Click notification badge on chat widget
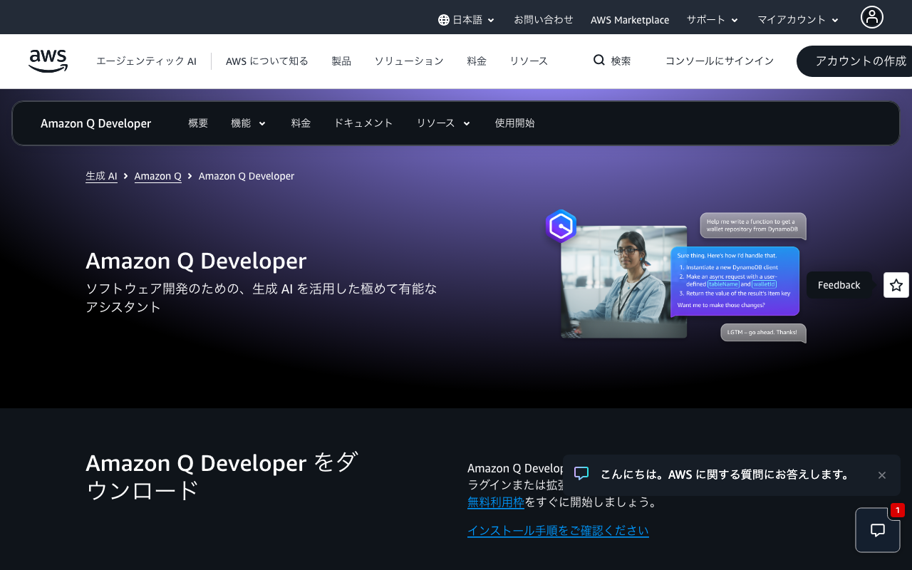Image resolution: width=912 pixels, height=570 pixels. click(x=897, y=510)
